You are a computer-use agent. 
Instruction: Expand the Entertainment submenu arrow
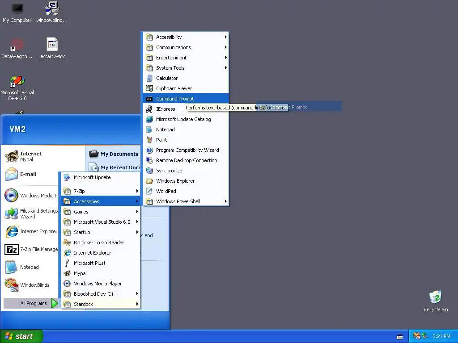[225, 58]
